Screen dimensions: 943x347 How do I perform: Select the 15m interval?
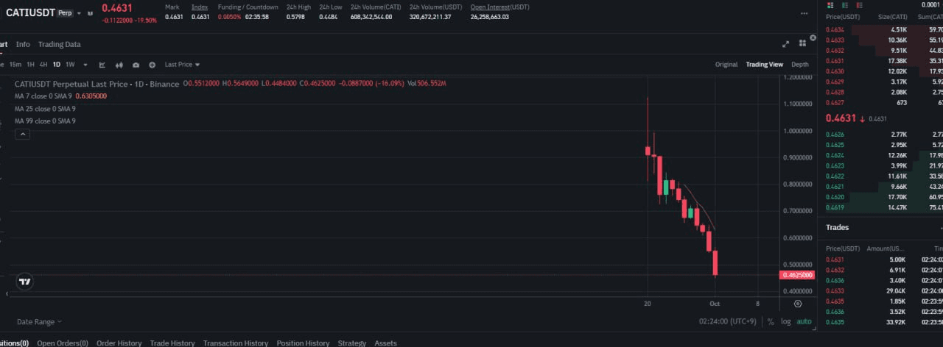coord(15,65)
